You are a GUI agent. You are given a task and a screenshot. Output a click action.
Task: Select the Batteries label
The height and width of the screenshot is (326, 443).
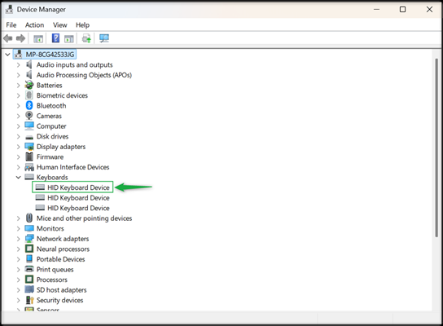(x=50, y=85)
